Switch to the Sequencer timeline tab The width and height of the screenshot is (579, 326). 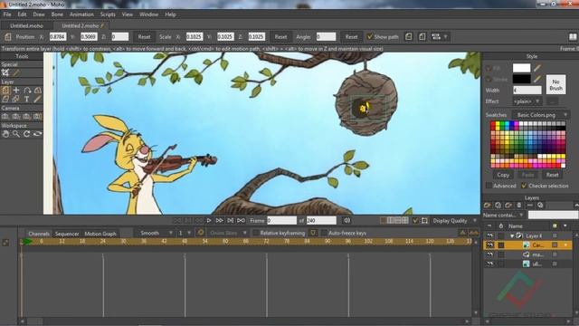click(x=67, y=234)
